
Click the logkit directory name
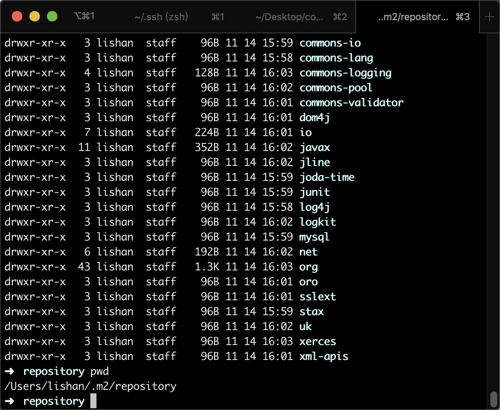(x=318, y=222)
